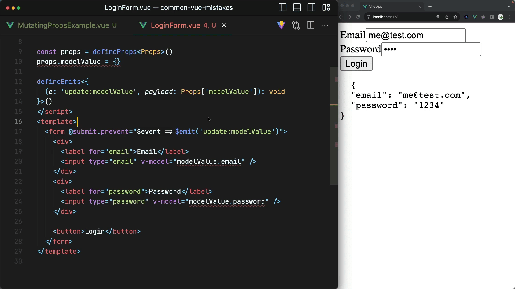
Task: Click the Login button in browser page
Action: point(356,64)
